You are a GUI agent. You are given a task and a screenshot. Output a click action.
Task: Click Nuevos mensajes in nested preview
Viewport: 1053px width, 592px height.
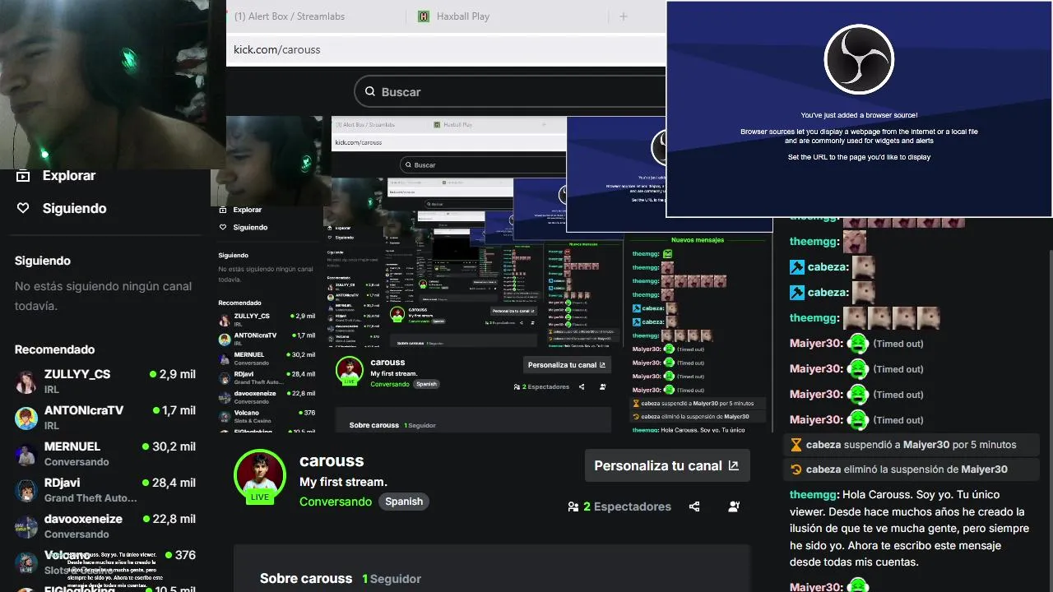point(698,240)
